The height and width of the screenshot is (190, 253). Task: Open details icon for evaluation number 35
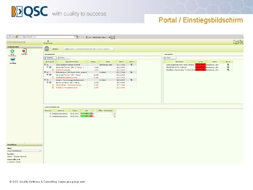tap(115, 114)
